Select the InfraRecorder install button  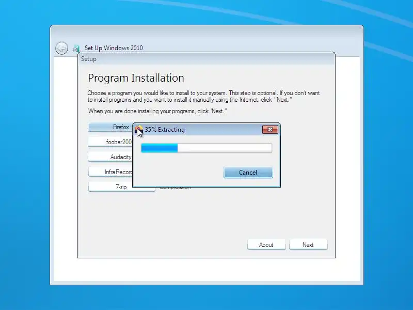click(x=110, y=172)
